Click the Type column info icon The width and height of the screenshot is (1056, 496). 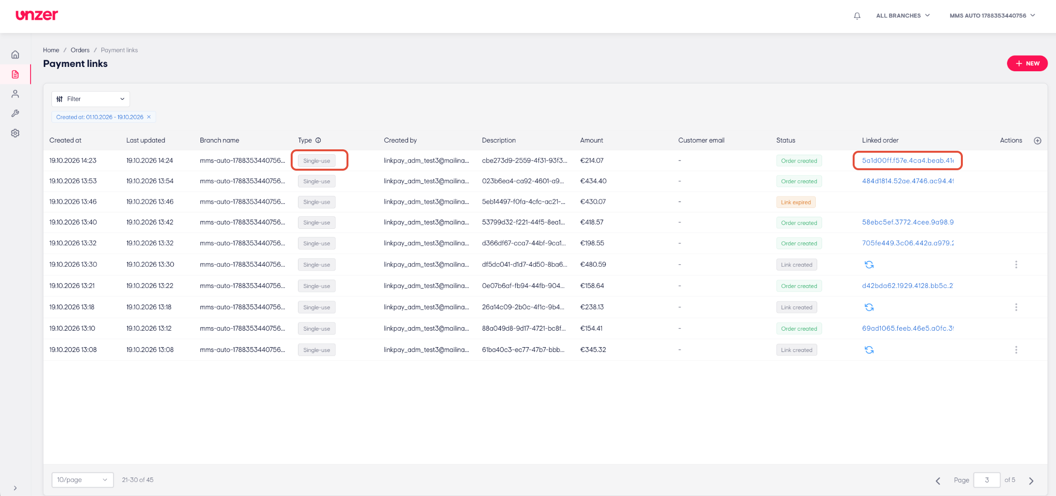tap(318, 140)
